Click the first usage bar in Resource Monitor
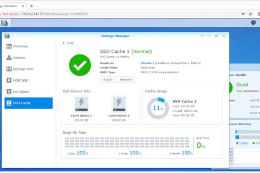 click(248, 132)
